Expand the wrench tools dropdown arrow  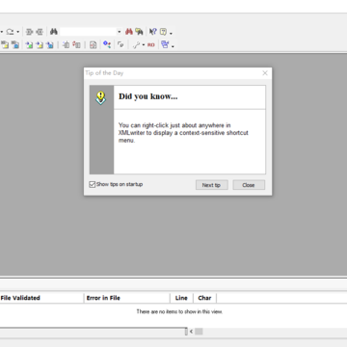144,45
